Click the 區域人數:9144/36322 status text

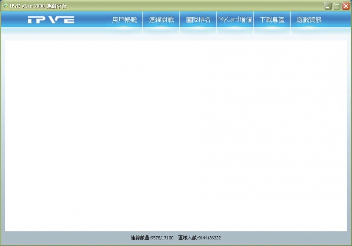(200, 238)
